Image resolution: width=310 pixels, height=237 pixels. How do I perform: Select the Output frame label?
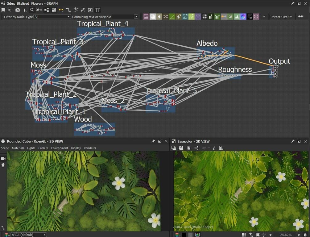tap(279, 61)
